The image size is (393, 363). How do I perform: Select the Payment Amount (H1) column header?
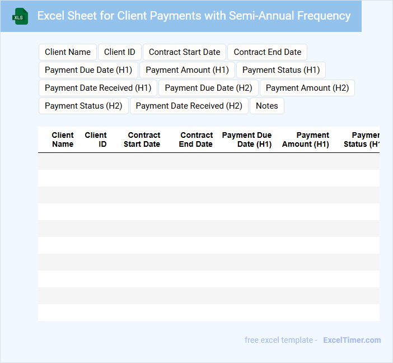pos(306,139)
